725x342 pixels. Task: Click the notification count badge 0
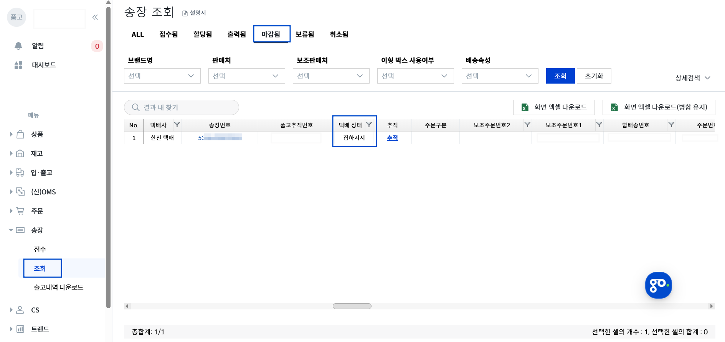[x=97, y=46]
